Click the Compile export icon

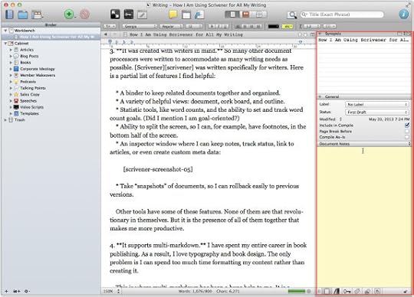pos(199,15)
